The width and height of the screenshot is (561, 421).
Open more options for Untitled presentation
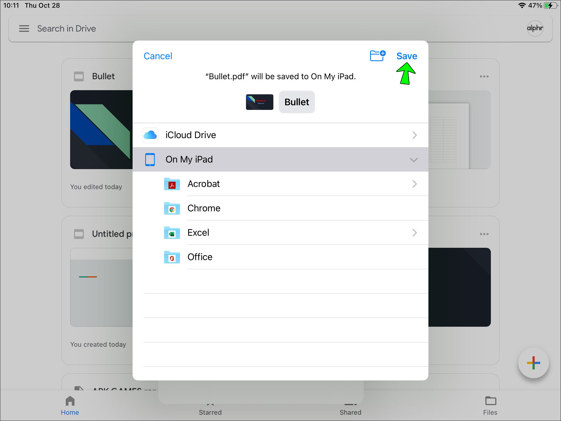click(484, 234)
